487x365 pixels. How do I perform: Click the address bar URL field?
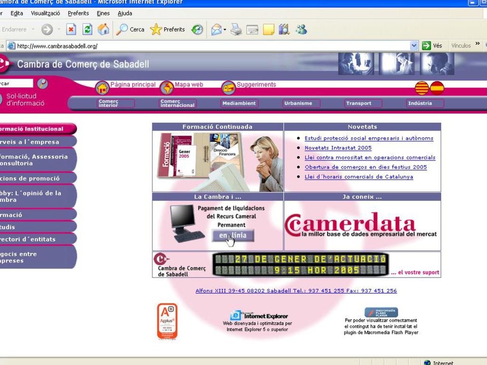point(208,46)
